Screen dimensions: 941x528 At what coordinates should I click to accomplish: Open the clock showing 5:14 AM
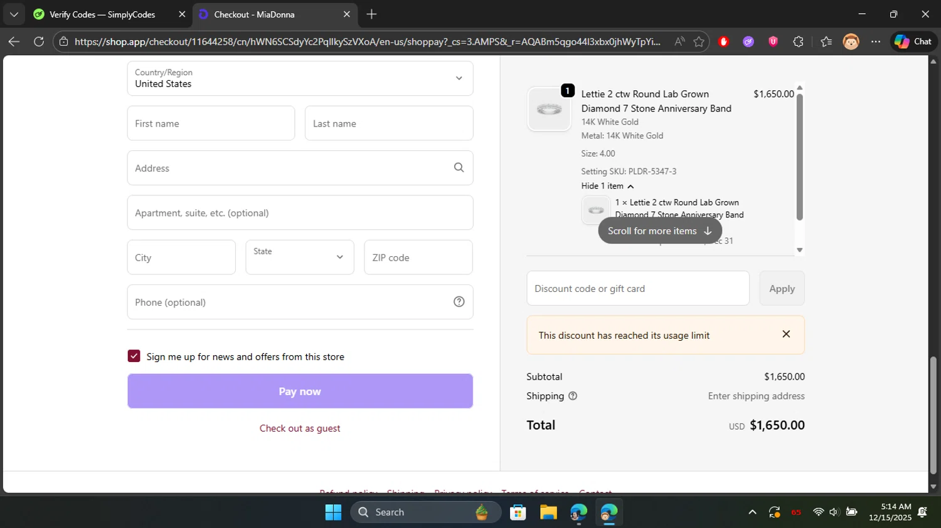890,512
